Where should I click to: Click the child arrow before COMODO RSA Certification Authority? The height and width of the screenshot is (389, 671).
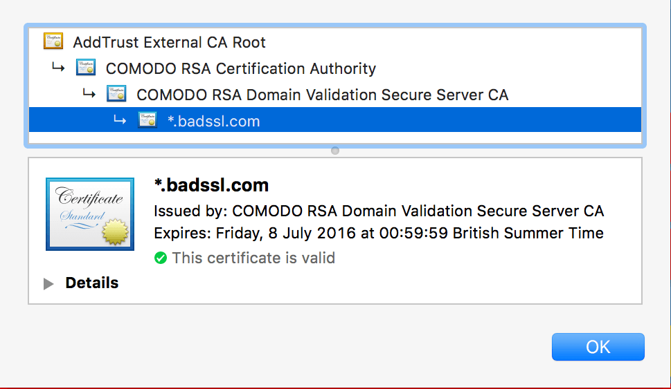click(58, 67)
